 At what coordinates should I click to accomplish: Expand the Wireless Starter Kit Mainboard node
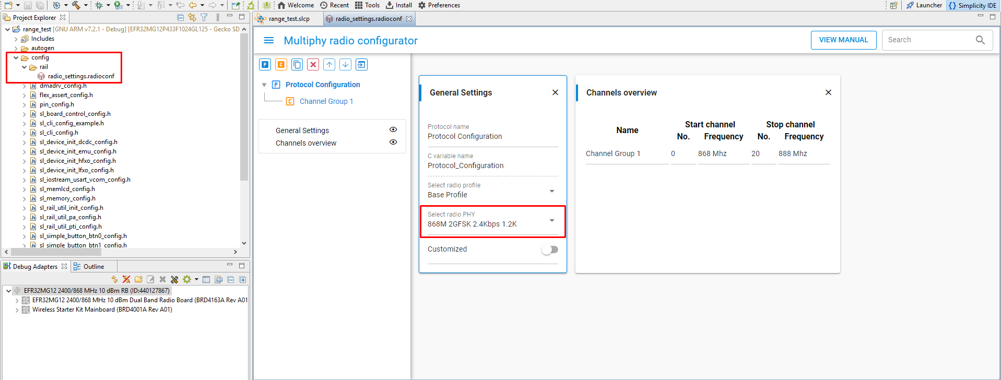click(17, 310)
